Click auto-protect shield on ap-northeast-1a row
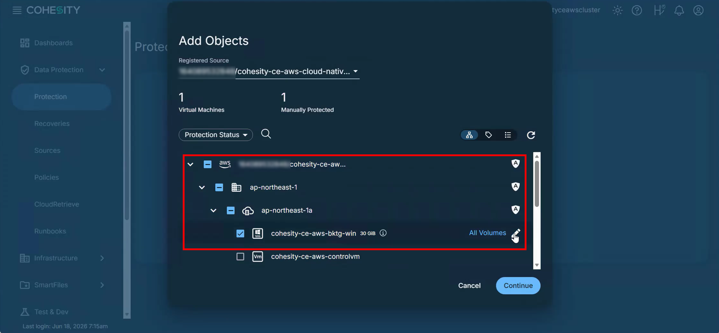The height and width of the screenshot is (333, 719). pyautogui.click(x=515, y=210)
